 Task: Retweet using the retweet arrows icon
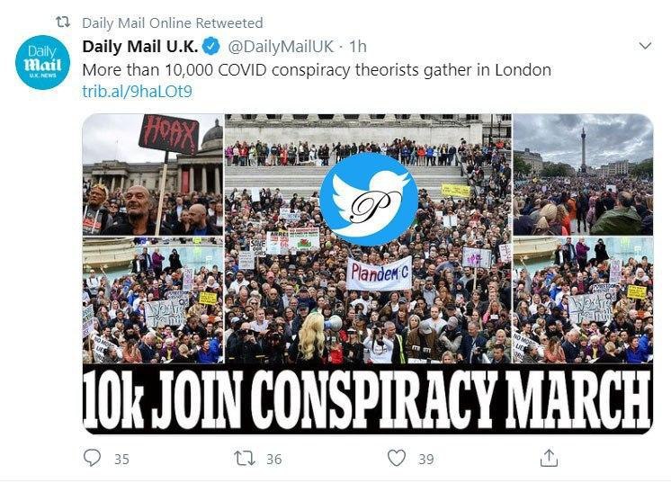[x=245, y=458]
